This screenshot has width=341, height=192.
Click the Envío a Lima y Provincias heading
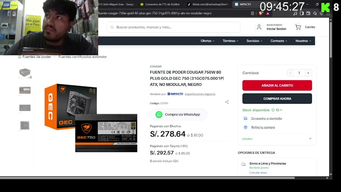coord(268,163)
